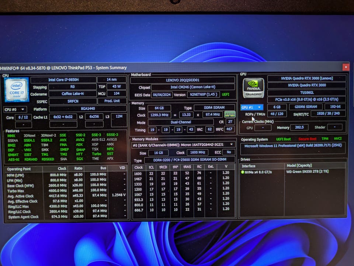Click the motherboard name LENOVO 20QQS0JD01
Viewport: 354px width, 266px height.
tap(183, 80)
